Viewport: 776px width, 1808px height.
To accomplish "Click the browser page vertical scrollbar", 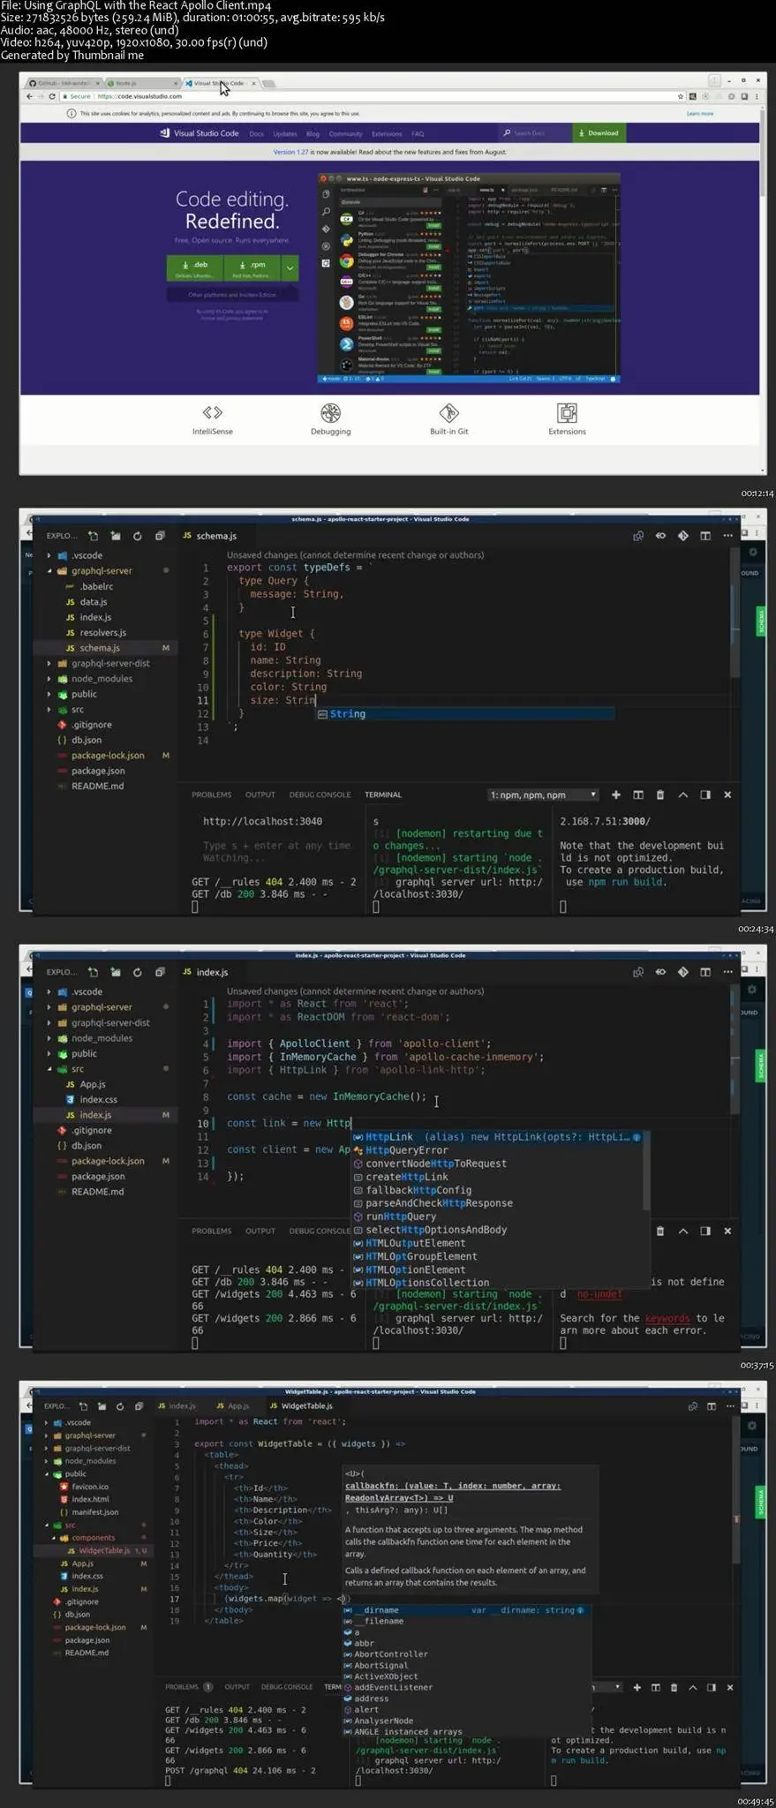I will pyautogui.click(x=763, y=150).
